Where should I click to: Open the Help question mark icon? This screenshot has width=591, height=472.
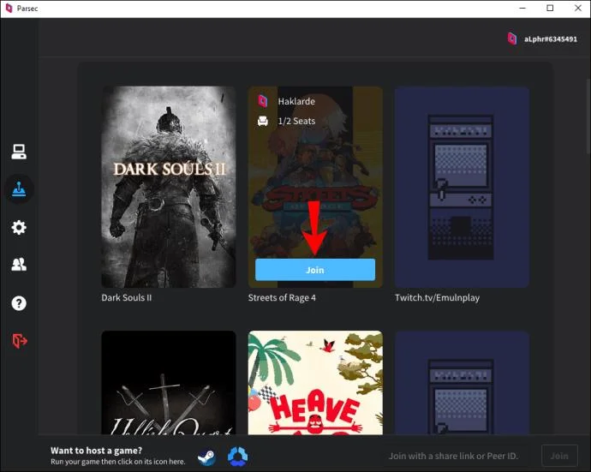(x=19, y=303)
